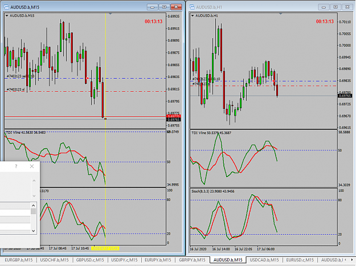Click the red 00:13:13 timer in M15 chart
The width and height of the screenshot is (356, 266).
click(x=153, y=22)
